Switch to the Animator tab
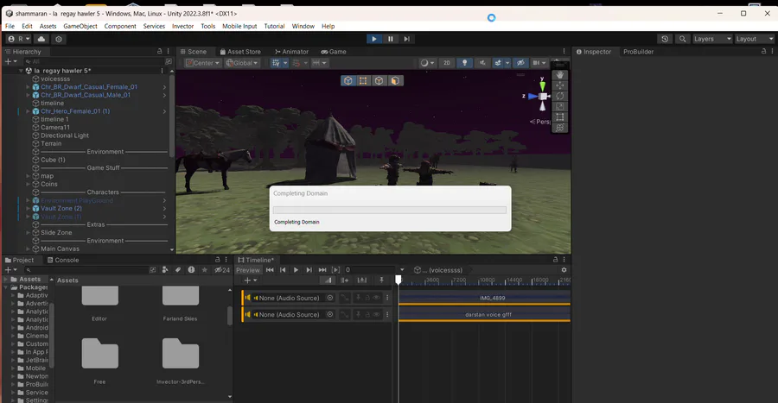 [x=290, y=52]
